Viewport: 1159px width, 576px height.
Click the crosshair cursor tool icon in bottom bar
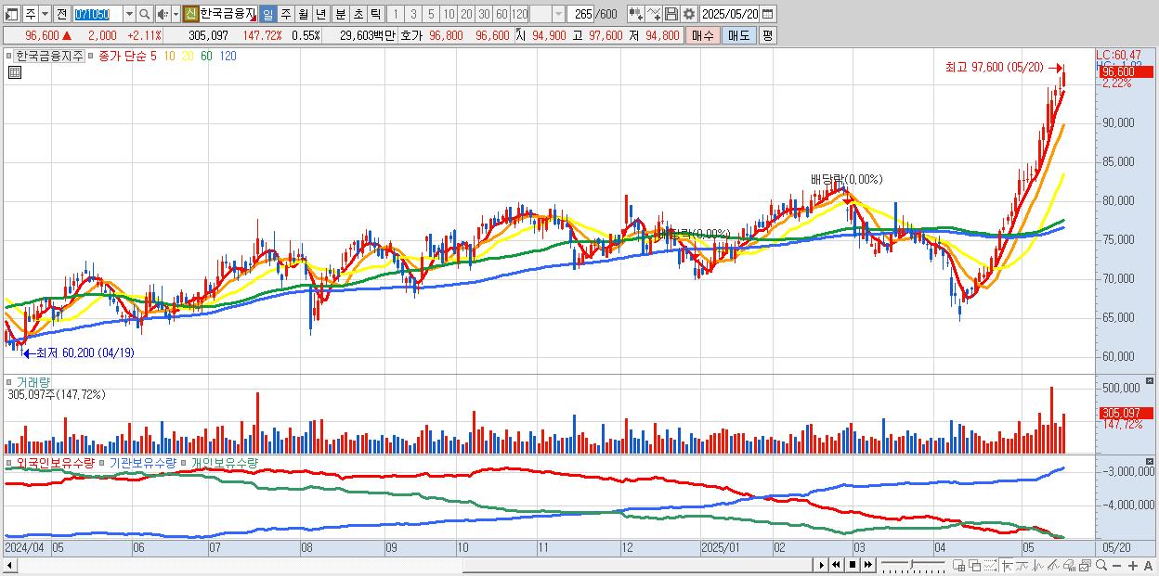tap(1007, 565)
